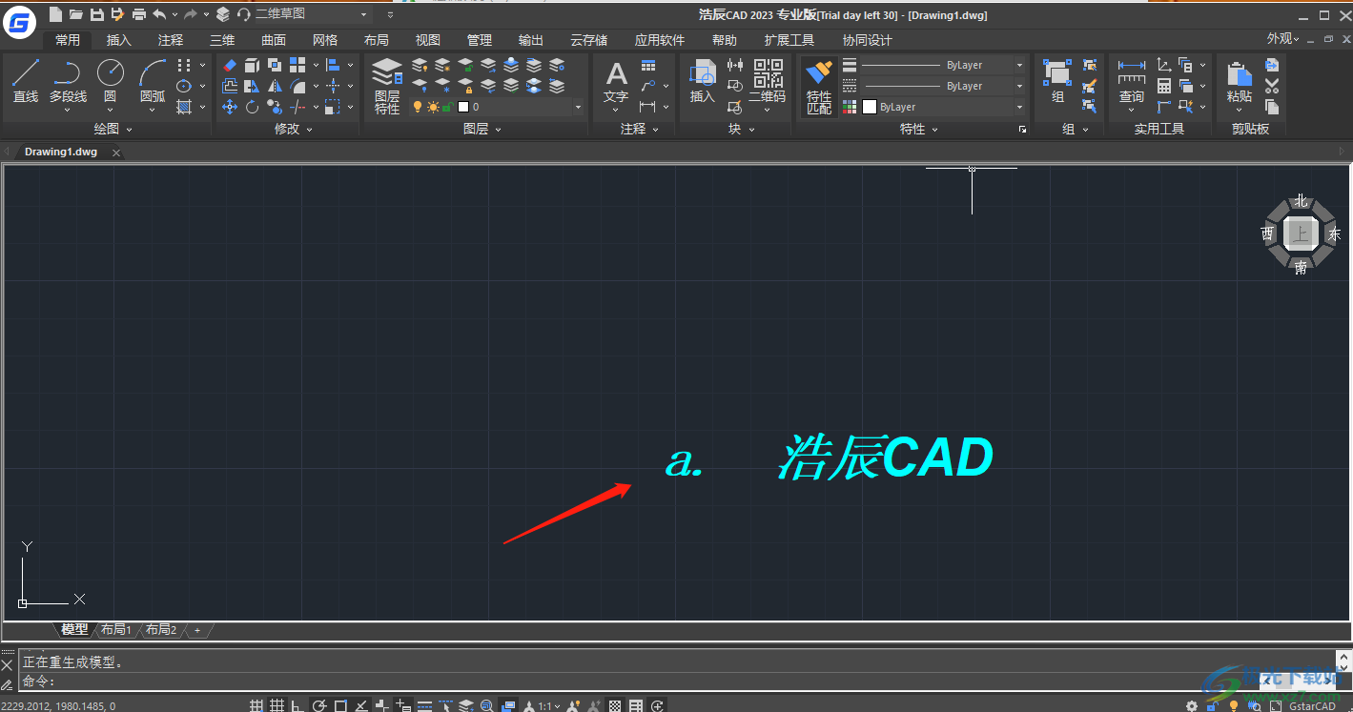Viewport: 1353px width, 712px height.
Task: Click 北 on the view compass
Action: (x=1301, y=201)
